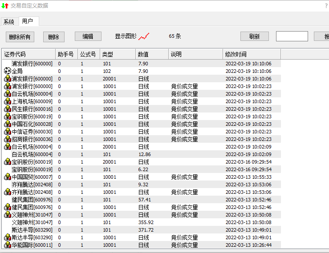The image size is (329, 253).
Task: Click icon of 义翘神州[301047] row with type 10001
Action: [x=7, y=215]
